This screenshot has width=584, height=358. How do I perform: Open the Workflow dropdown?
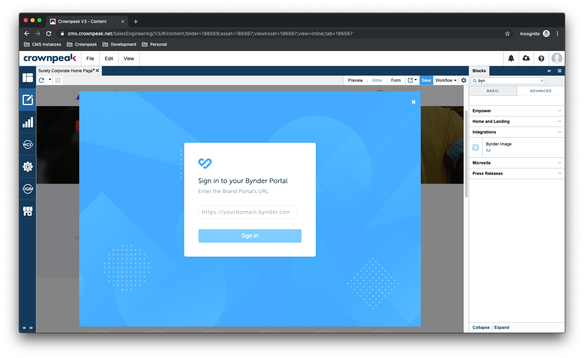[446, 80]
